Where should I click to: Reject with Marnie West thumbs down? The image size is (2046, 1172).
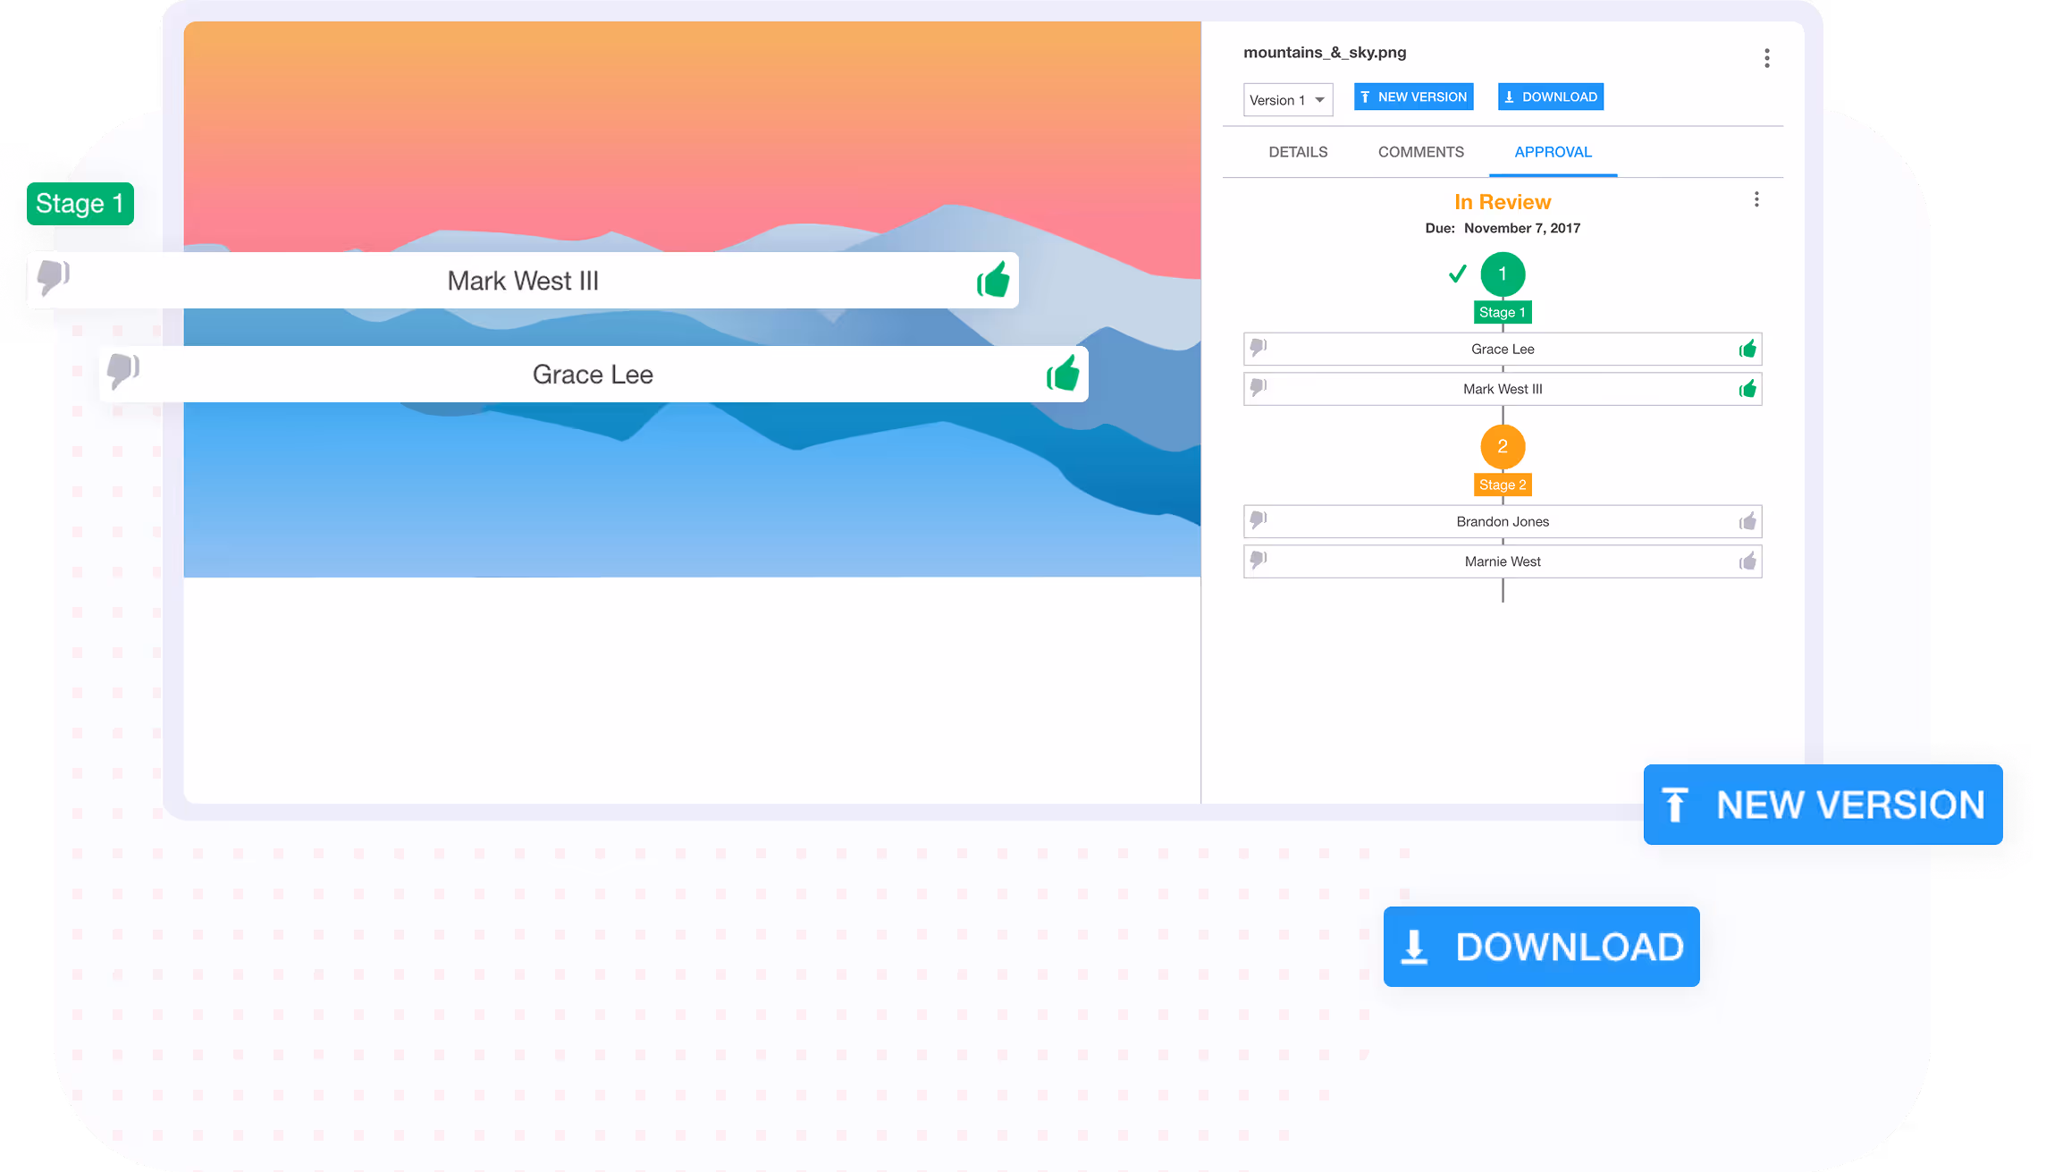(1258, 560)
